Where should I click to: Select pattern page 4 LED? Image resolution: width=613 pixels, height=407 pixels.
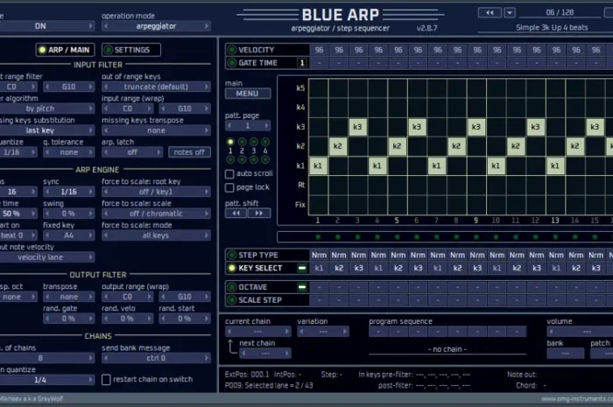(265, 142)
